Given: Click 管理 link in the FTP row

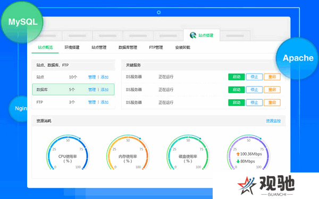Looking at the screenshot, I should click(x=92, y=102).
